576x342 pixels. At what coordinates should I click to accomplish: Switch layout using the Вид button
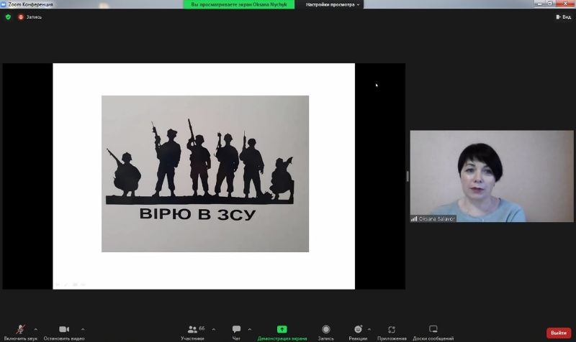(563, 17)
